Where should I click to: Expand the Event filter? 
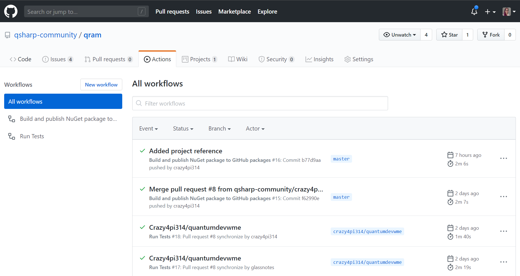pos(149,129)
